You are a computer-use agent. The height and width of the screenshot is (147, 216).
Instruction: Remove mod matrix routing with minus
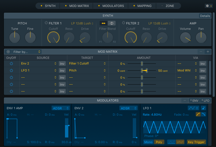(x=201, y=52)
